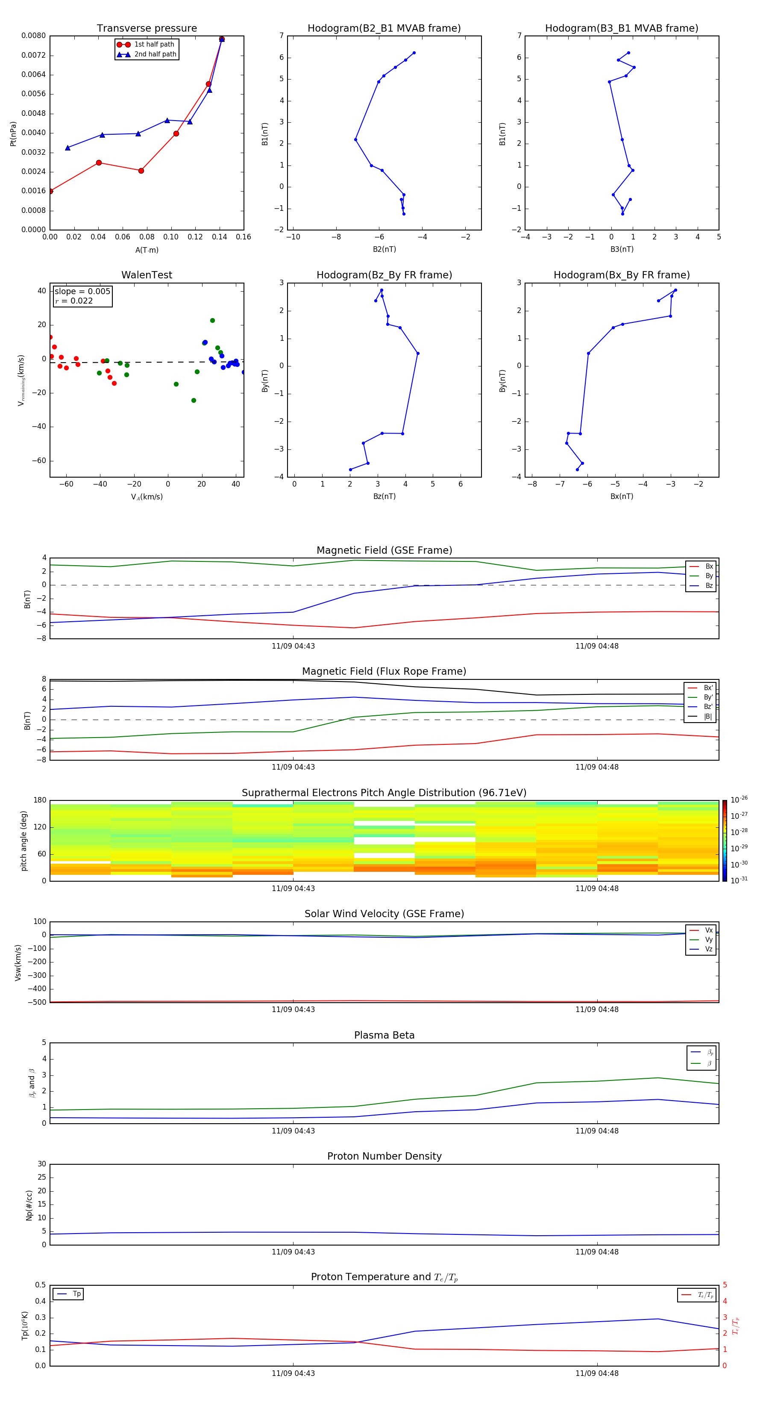Click the 'Proton Temperature and Te/Tp' title
The height and width of the screenshot is (1411, 769).
384,1277
